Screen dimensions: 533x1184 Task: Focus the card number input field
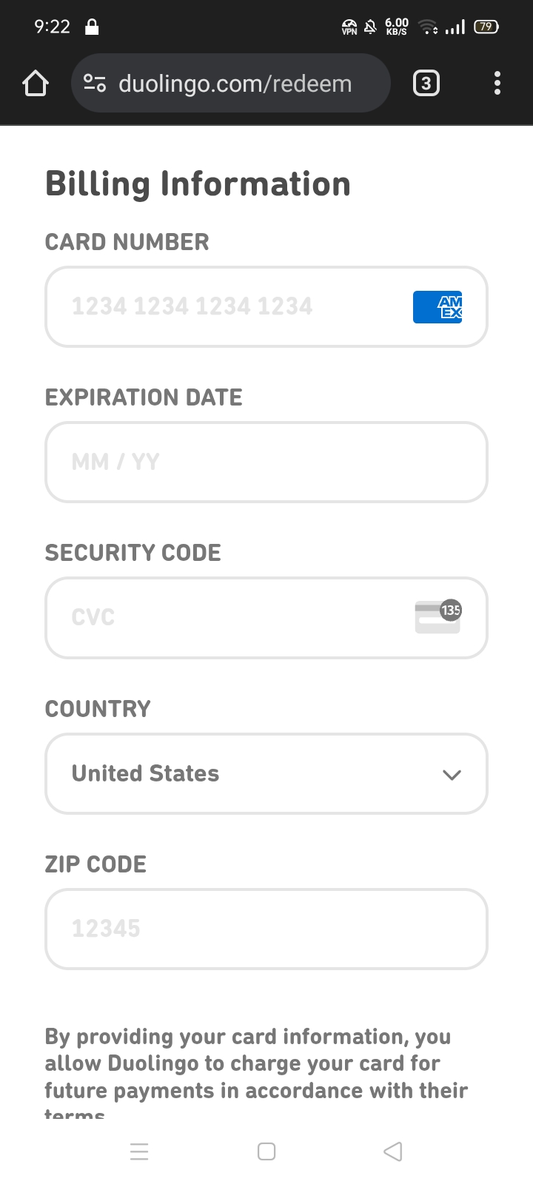pyautogui.click(x=222, y=306)
